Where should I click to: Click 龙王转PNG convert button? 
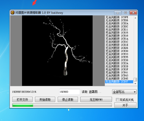(x=96, y=100)
